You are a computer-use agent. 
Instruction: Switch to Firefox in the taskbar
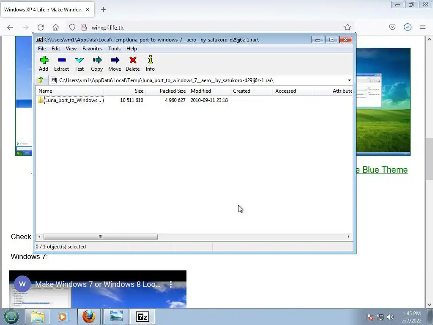click(89, 317)
